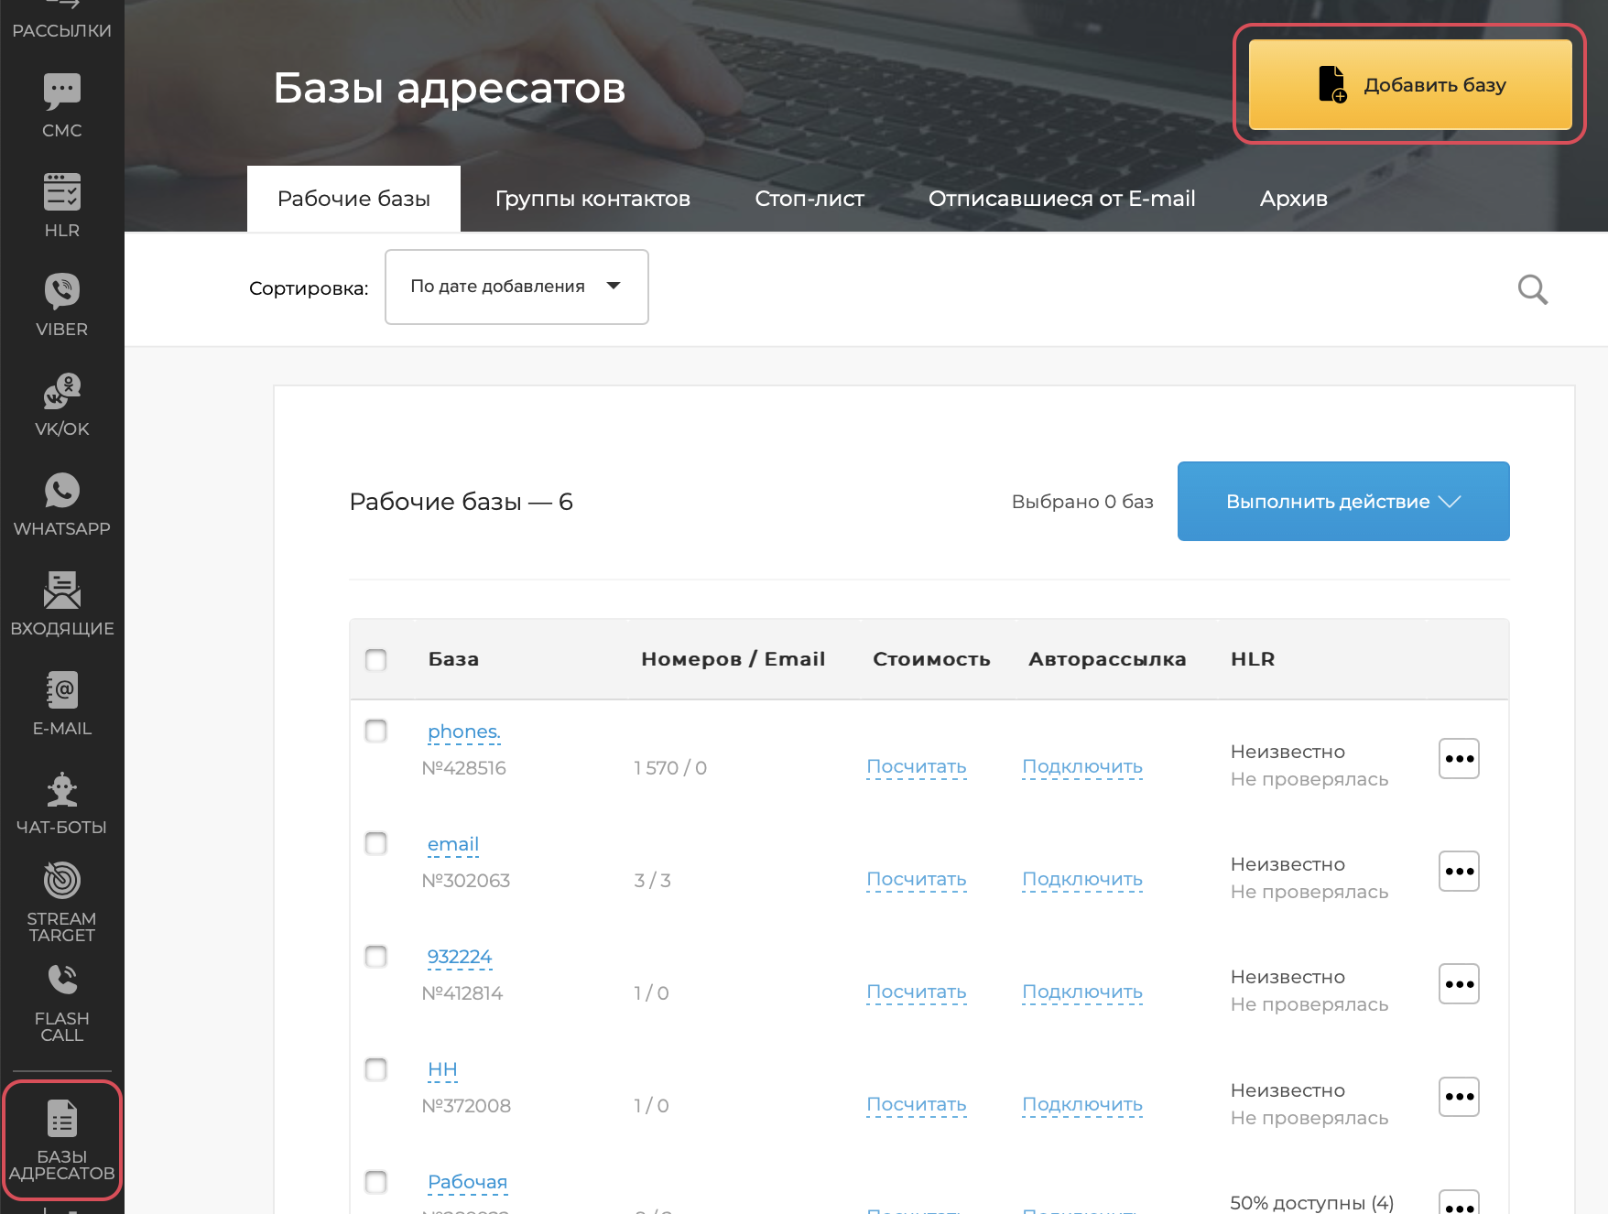The height and width of the screenshot is (1214, 1608).
Task: Open the search magnifier
Action: [1532, 289]
